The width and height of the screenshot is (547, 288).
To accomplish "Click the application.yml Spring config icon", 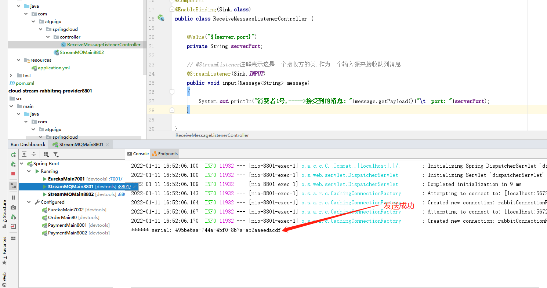I will 34,68.
